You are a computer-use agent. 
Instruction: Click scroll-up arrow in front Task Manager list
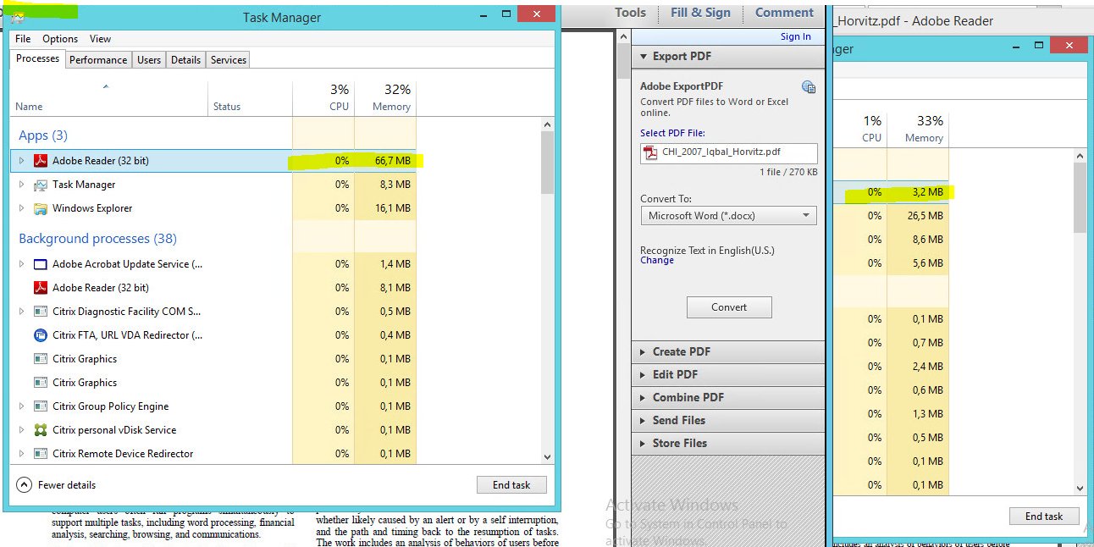(547, 125)
